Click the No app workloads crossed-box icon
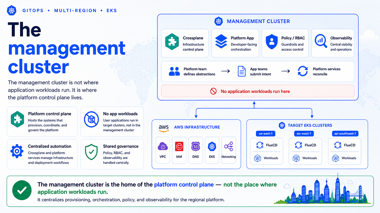The width and height of the screenshot is (380, 213). coord(91,119)
